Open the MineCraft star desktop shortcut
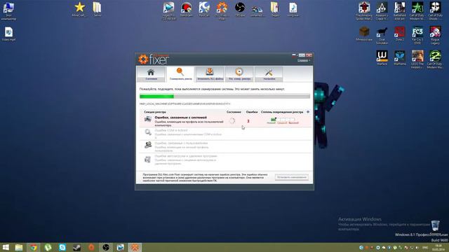The image size is (449, 252). click(79, 9)
